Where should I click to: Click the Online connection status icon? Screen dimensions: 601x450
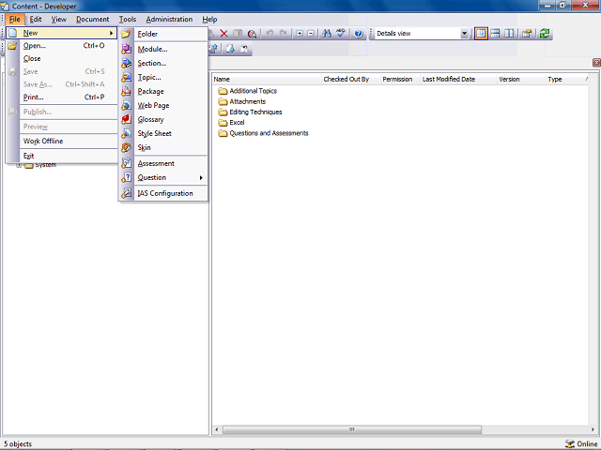(570, 443)
